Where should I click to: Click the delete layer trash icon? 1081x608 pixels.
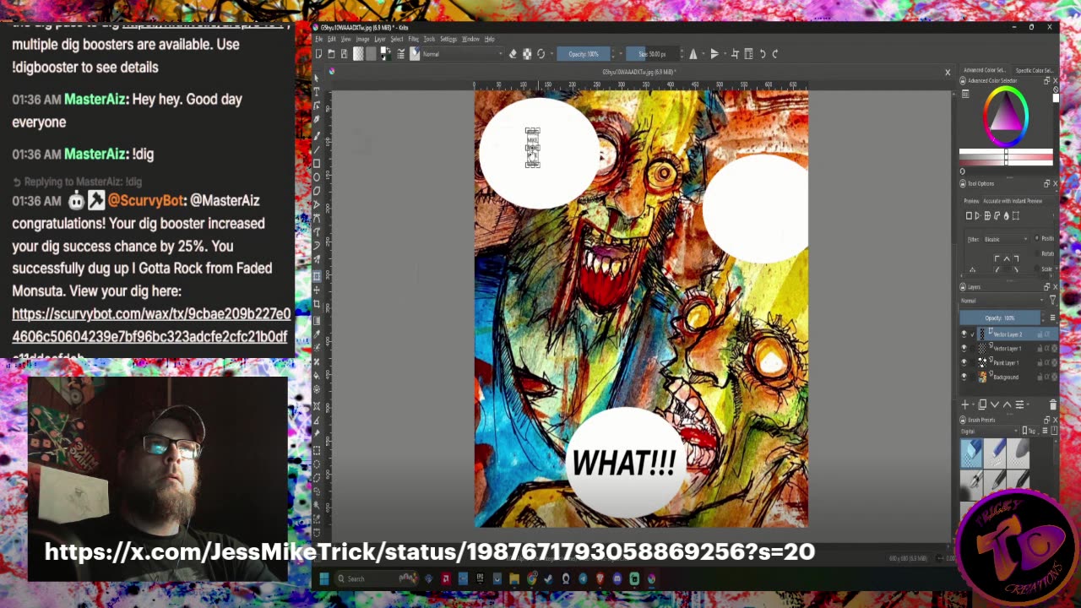click(1053, 404)
